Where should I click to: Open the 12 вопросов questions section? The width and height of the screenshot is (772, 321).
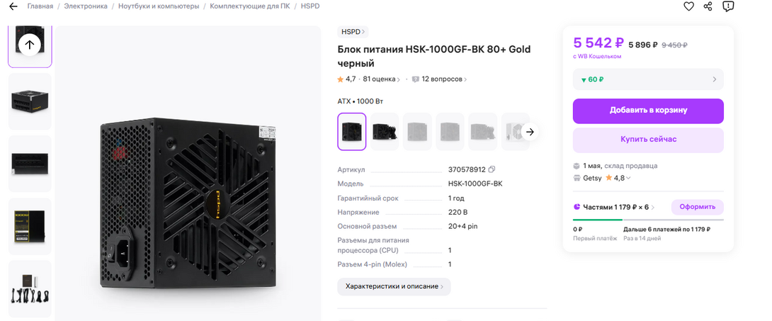click(439, 79)
